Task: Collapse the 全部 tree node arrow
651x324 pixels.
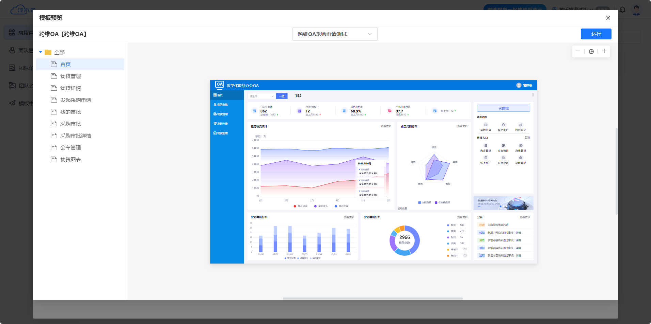Action: pyautogui.click(x=41, y=52)
